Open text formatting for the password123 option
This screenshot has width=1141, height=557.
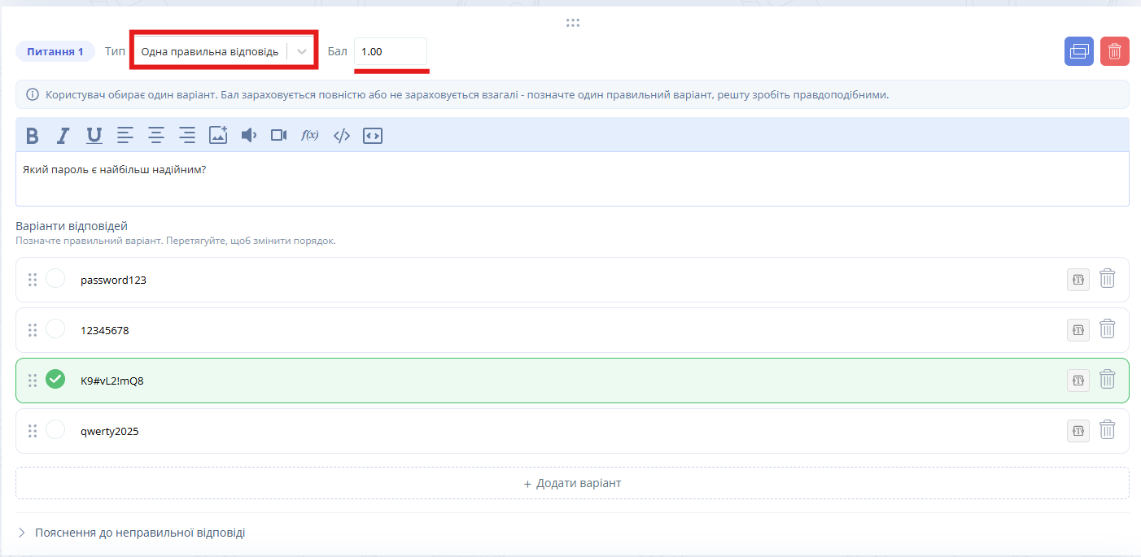(1078, 280)
